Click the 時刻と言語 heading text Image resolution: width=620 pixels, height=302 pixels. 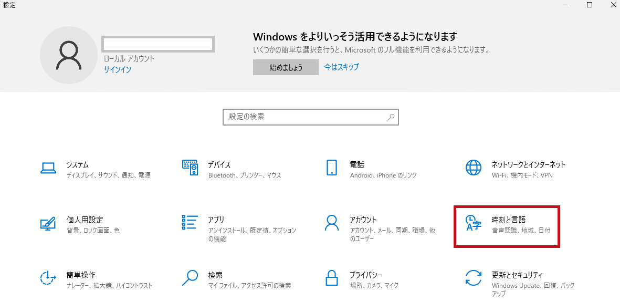point(509,220)
